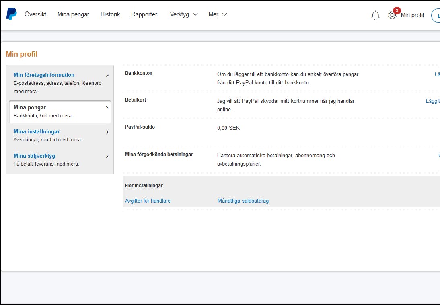Click 'E-postadress, adress, telefon' sidebar subtitle
This screenshot has height=305, width=440.
[58, 87]
